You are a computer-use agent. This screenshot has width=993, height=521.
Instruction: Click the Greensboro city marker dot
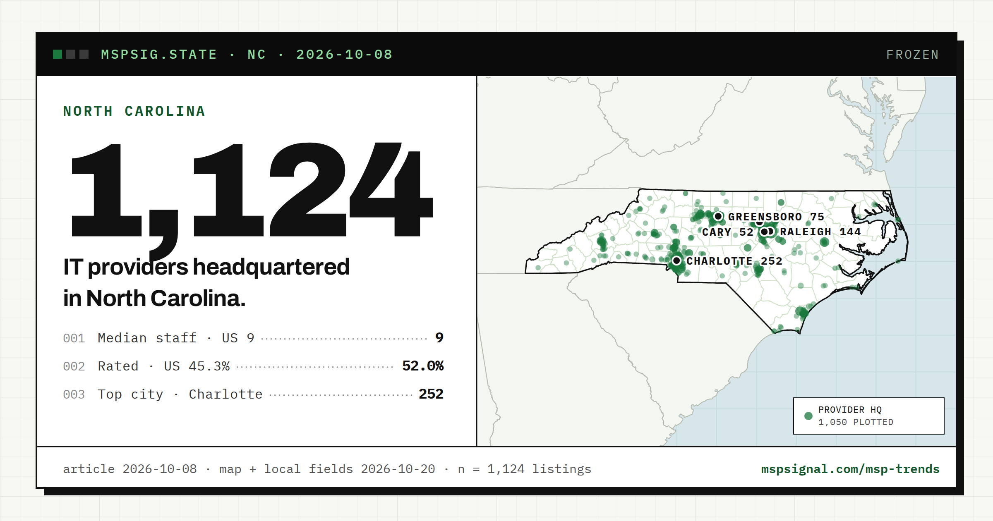(718, 216)
